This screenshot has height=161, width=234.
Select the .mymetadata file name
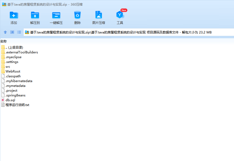coord(15,86)
